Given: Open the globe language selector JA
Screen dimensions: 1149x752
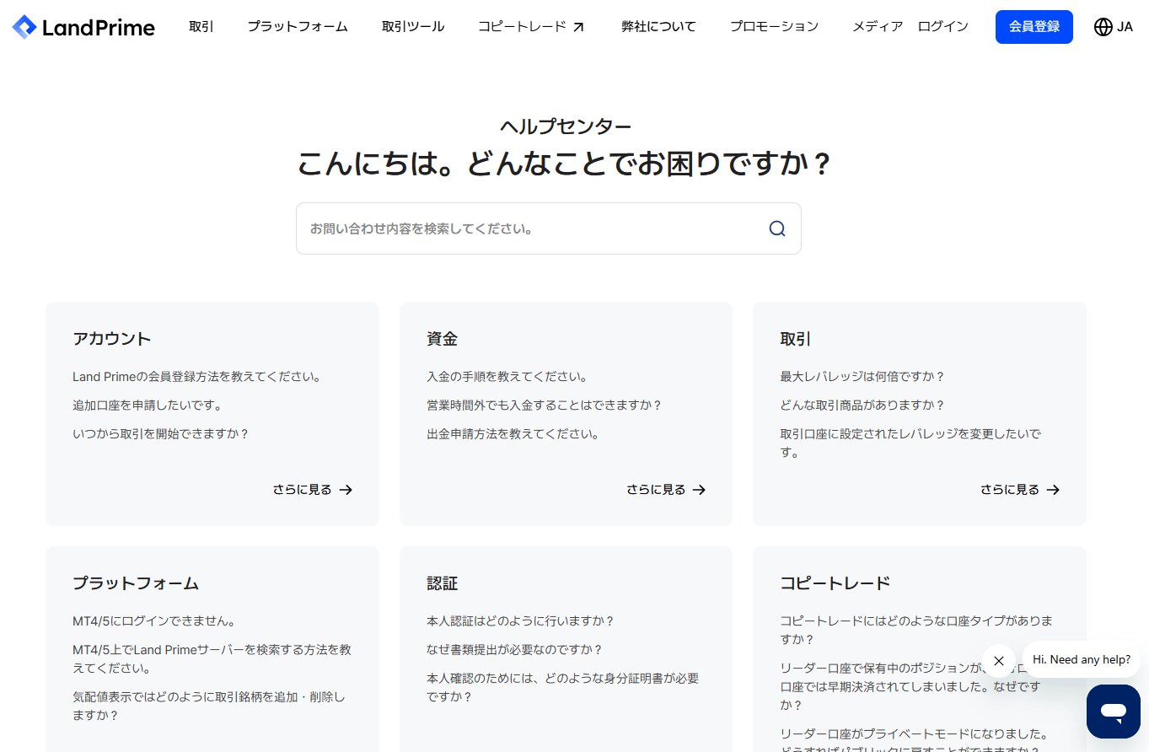Looking at the screenshot, I should click(1113, 27).
